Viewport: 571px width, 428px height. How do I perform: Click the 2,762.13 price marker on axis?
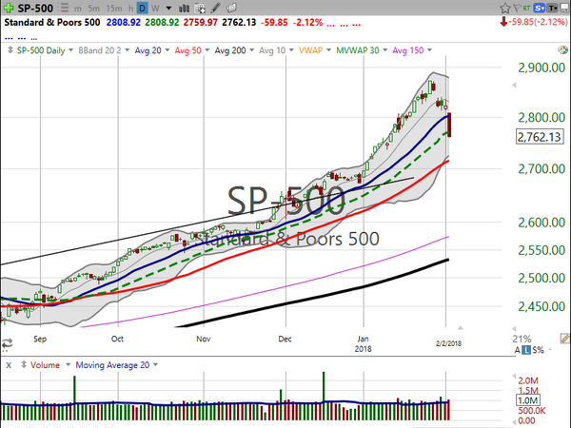tap(540, 137)
